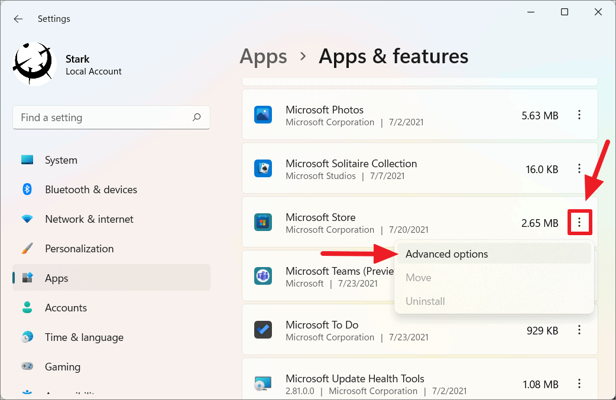
Task: Open the three-dot menu for Microsoft To Do
Action: click(x=579, y=330)
